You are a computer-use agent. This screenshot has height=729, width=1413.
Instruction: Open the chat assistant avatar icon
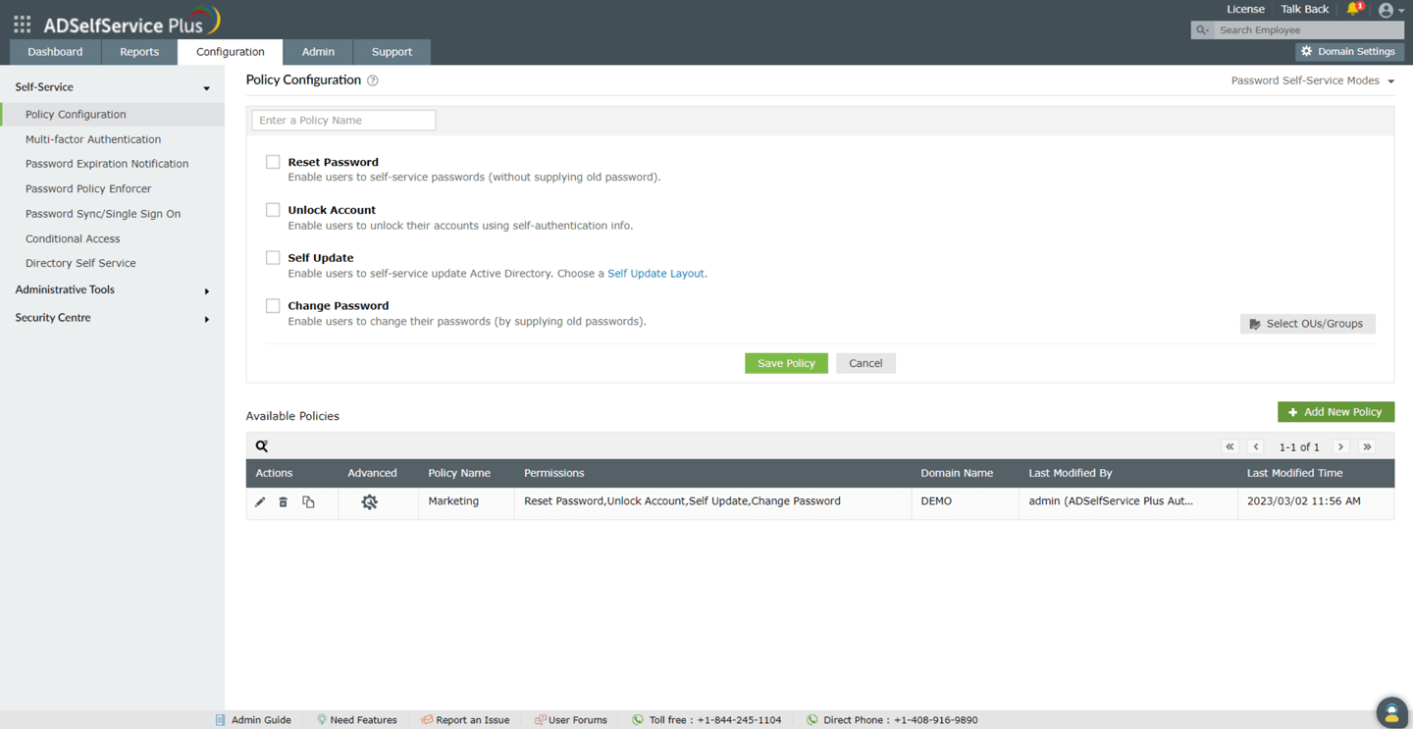tap(1391, 712)
